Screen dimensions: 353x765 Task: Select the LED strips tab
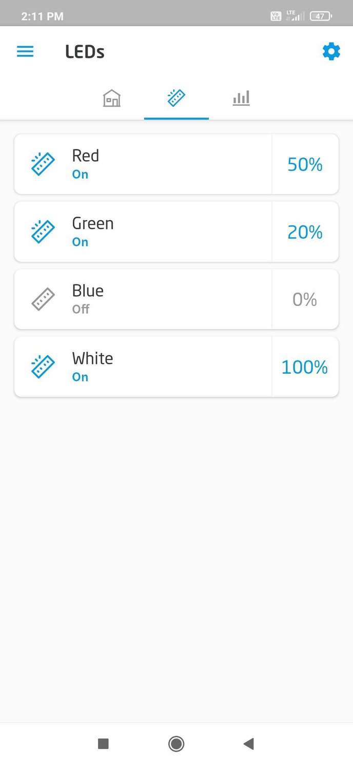coord(176,98)
